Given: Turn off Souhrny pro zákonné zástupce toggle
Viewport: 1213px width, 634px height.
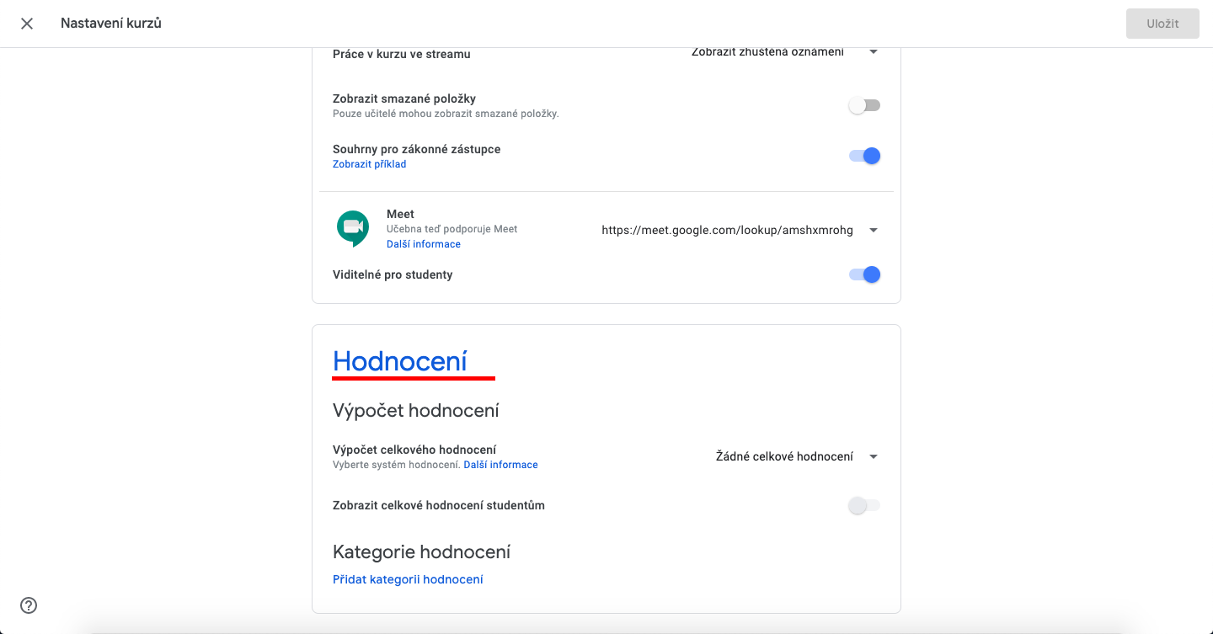Looking at the screenshot, I should click(864, 156).
